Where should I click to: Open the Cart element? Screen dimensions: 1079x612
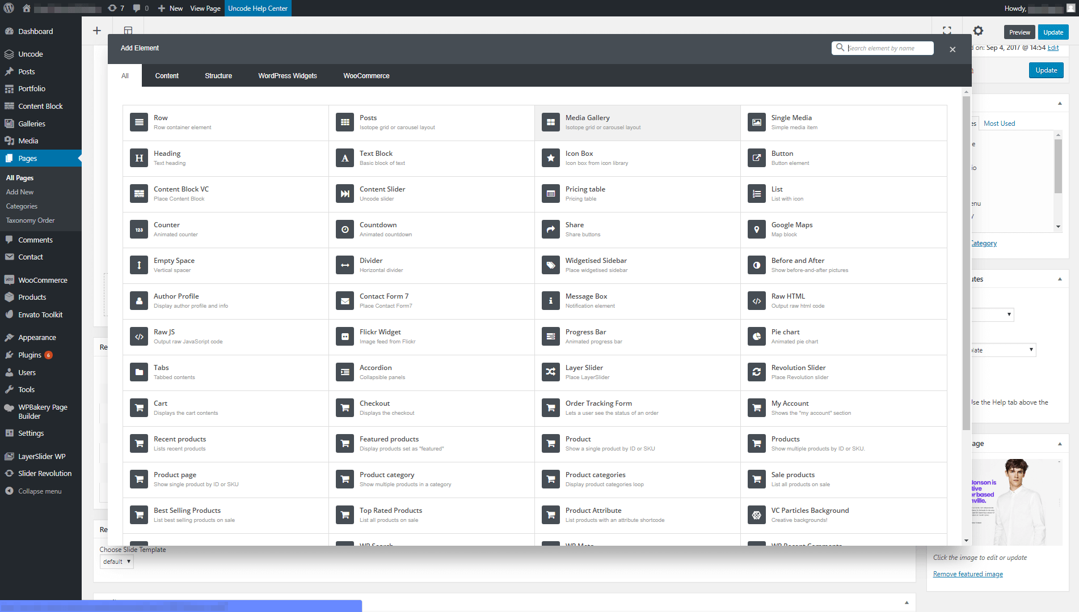point(226,408)
